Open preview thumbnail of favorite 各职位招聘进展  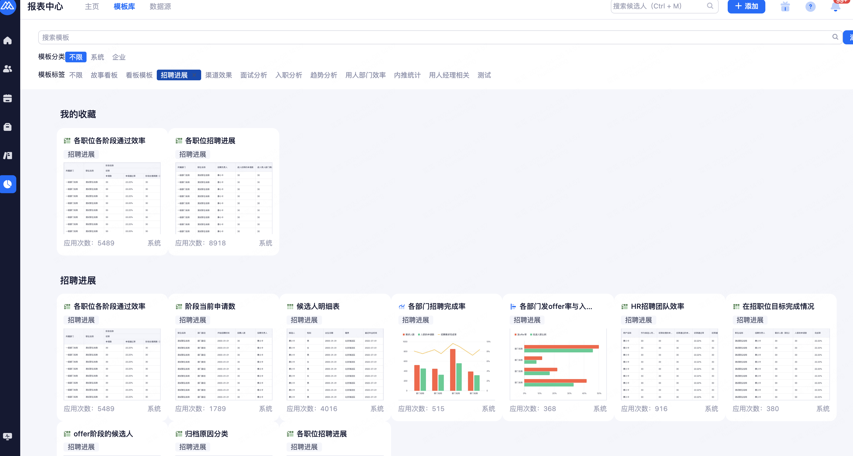coord(224,198)
